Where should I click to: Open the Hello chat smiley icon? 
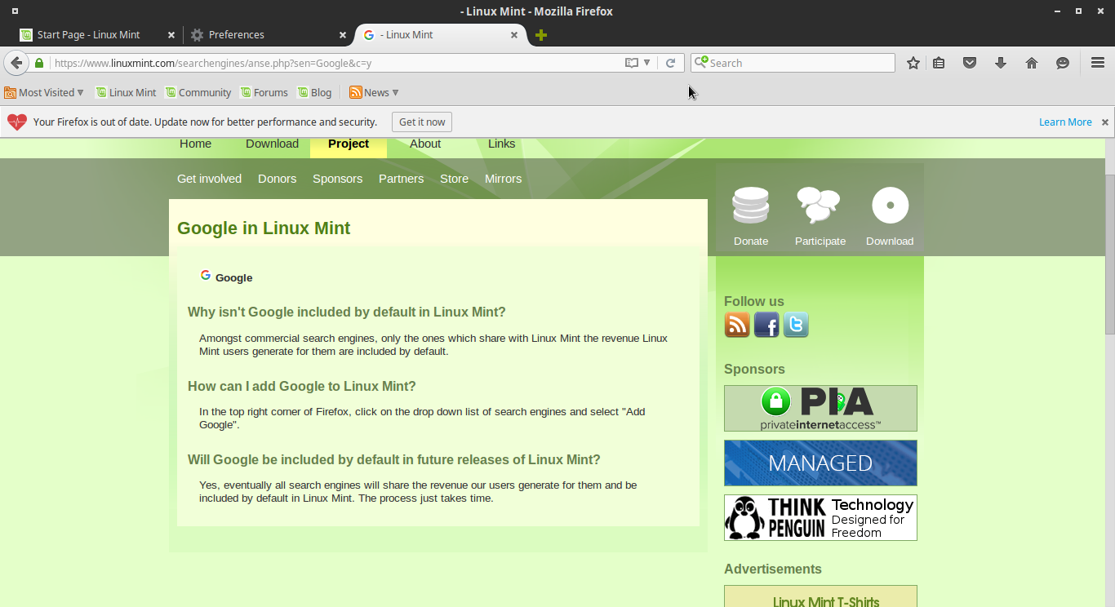1063,63
